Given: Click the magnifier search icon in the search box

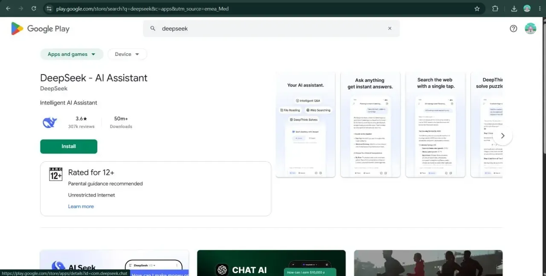Looking at the screenshot, I should 153,29.
